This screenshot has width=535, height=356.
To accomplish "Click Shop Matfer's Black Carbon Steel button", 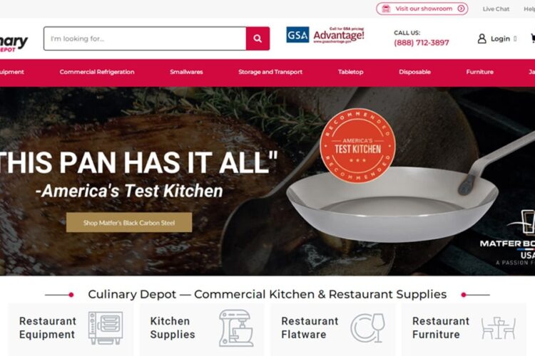I will click(129, 222).
